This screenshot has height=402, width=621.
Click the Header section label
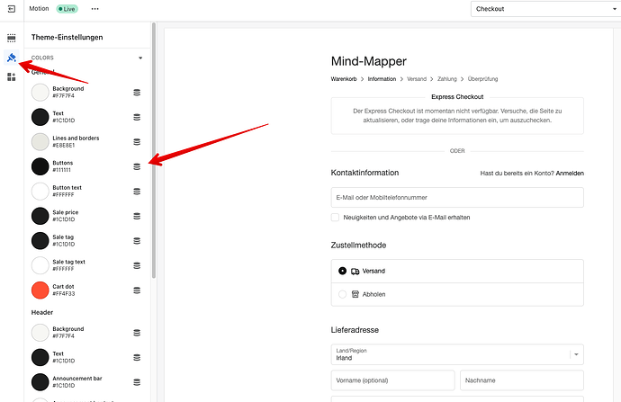click(x=42, y=312)
